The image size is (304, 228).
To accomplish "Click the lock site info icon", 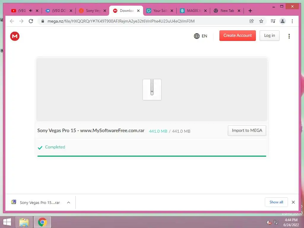I will point(43,21).
